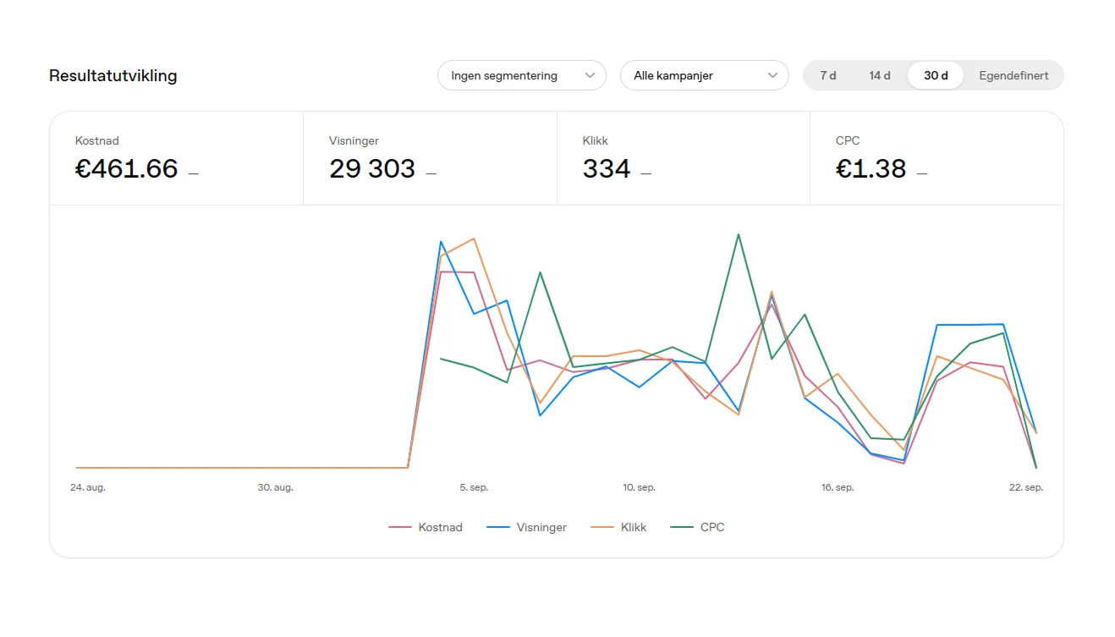Screen dimensions: 1115x637
Task: Select the Visninger card showing 29 303
Action: (430, 158)
